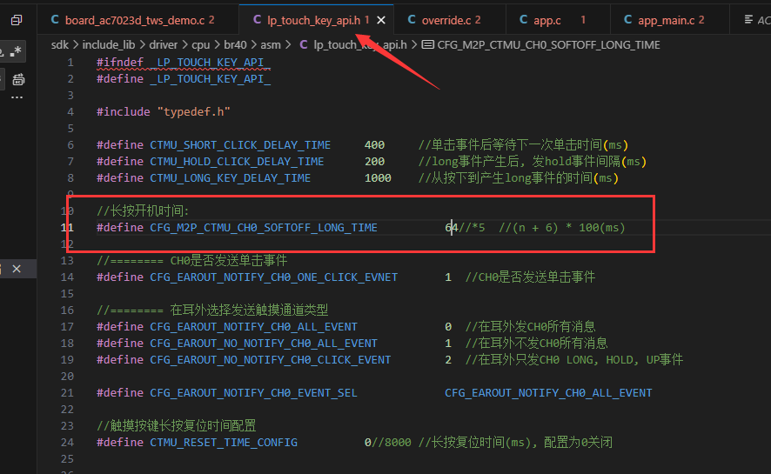Image resolution: width=771 pixels, height=474 pixels.
Task: Click the //在耳外只发CH0 LONG, HOLD, UP事件 comment
Action: 574,359
